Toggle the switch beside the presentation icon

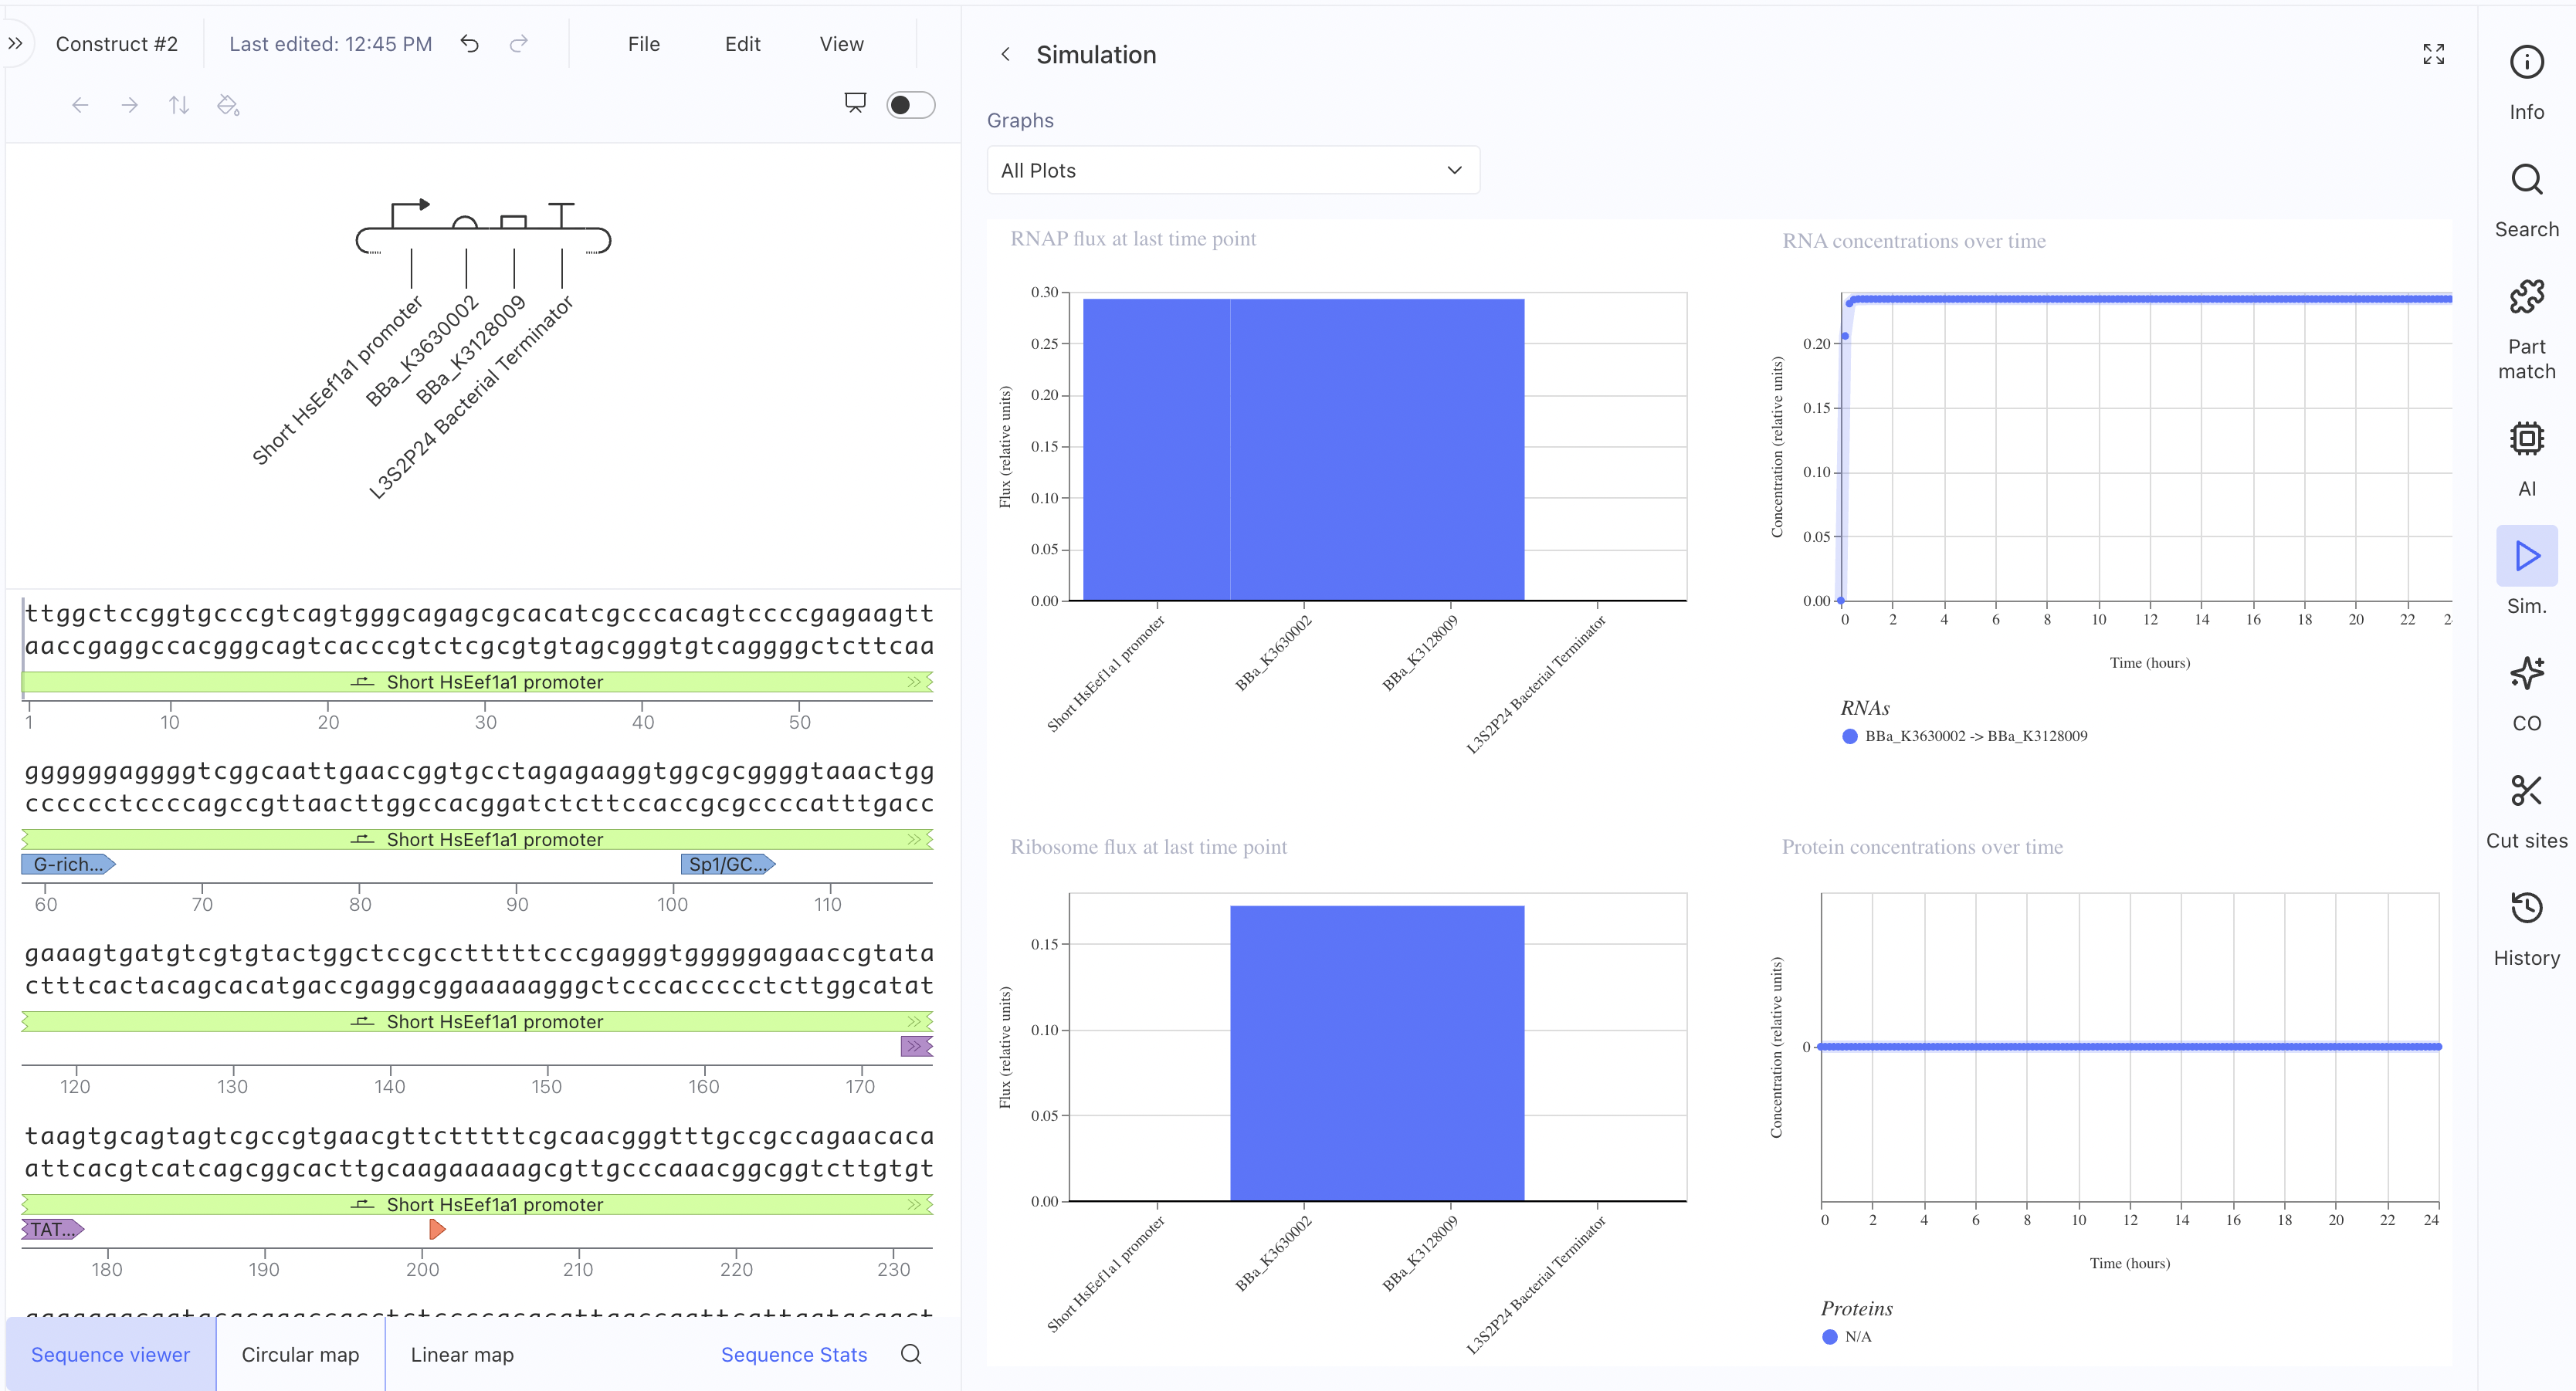[910, 105]
